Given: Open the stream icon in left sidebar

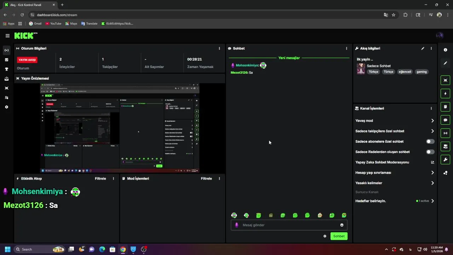Looking at the screenshot, I should [x=6, y=50].
